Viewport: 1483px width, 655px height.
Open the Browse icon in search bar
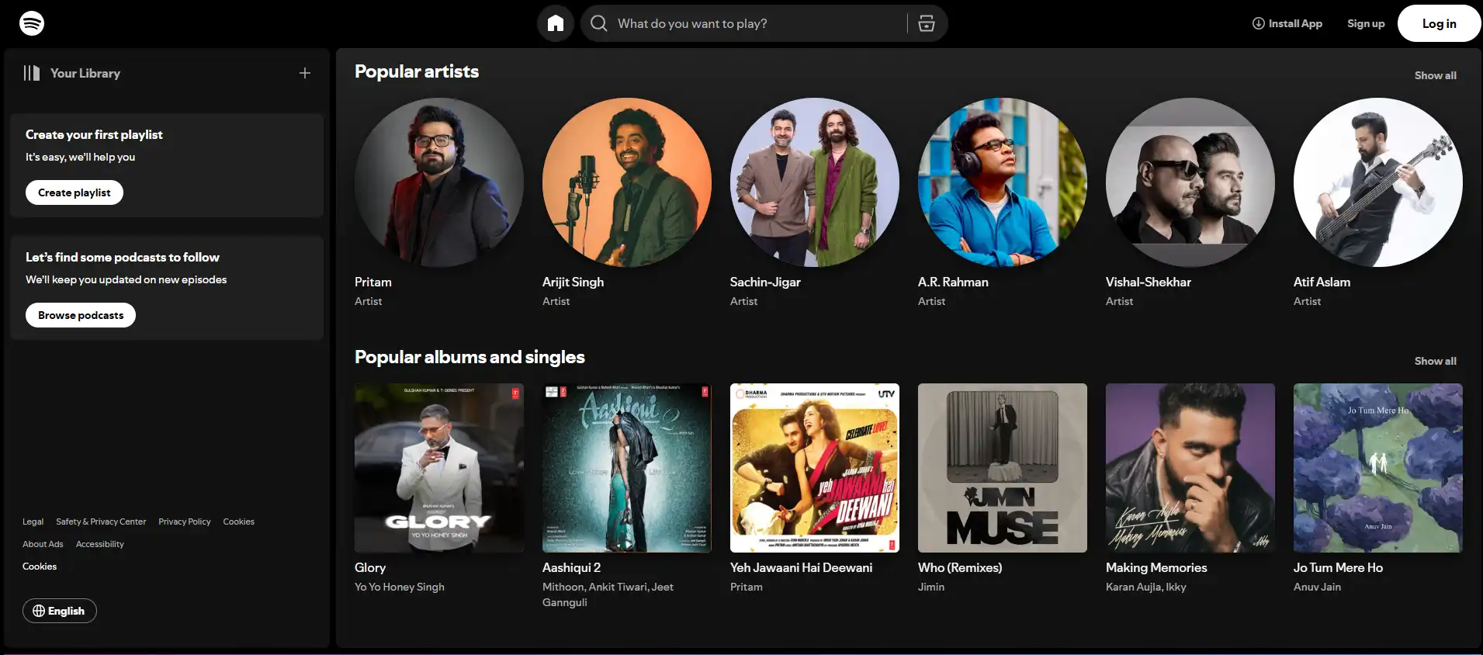[927, 23]
